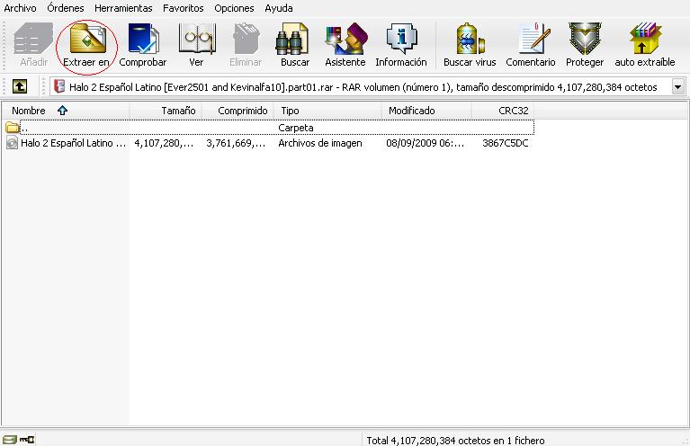Select the Halo 2 Español Latino file row
This screenshot has width=690, height=446.
click(x=267, y=143)
